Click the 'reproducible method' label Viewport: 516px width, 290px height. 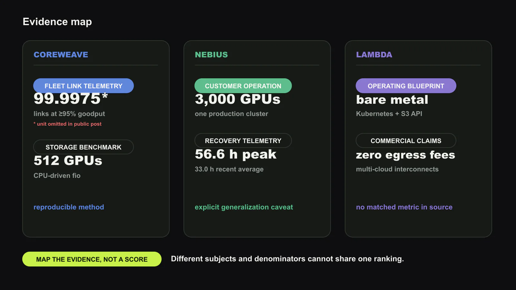[x=69, y=207]
